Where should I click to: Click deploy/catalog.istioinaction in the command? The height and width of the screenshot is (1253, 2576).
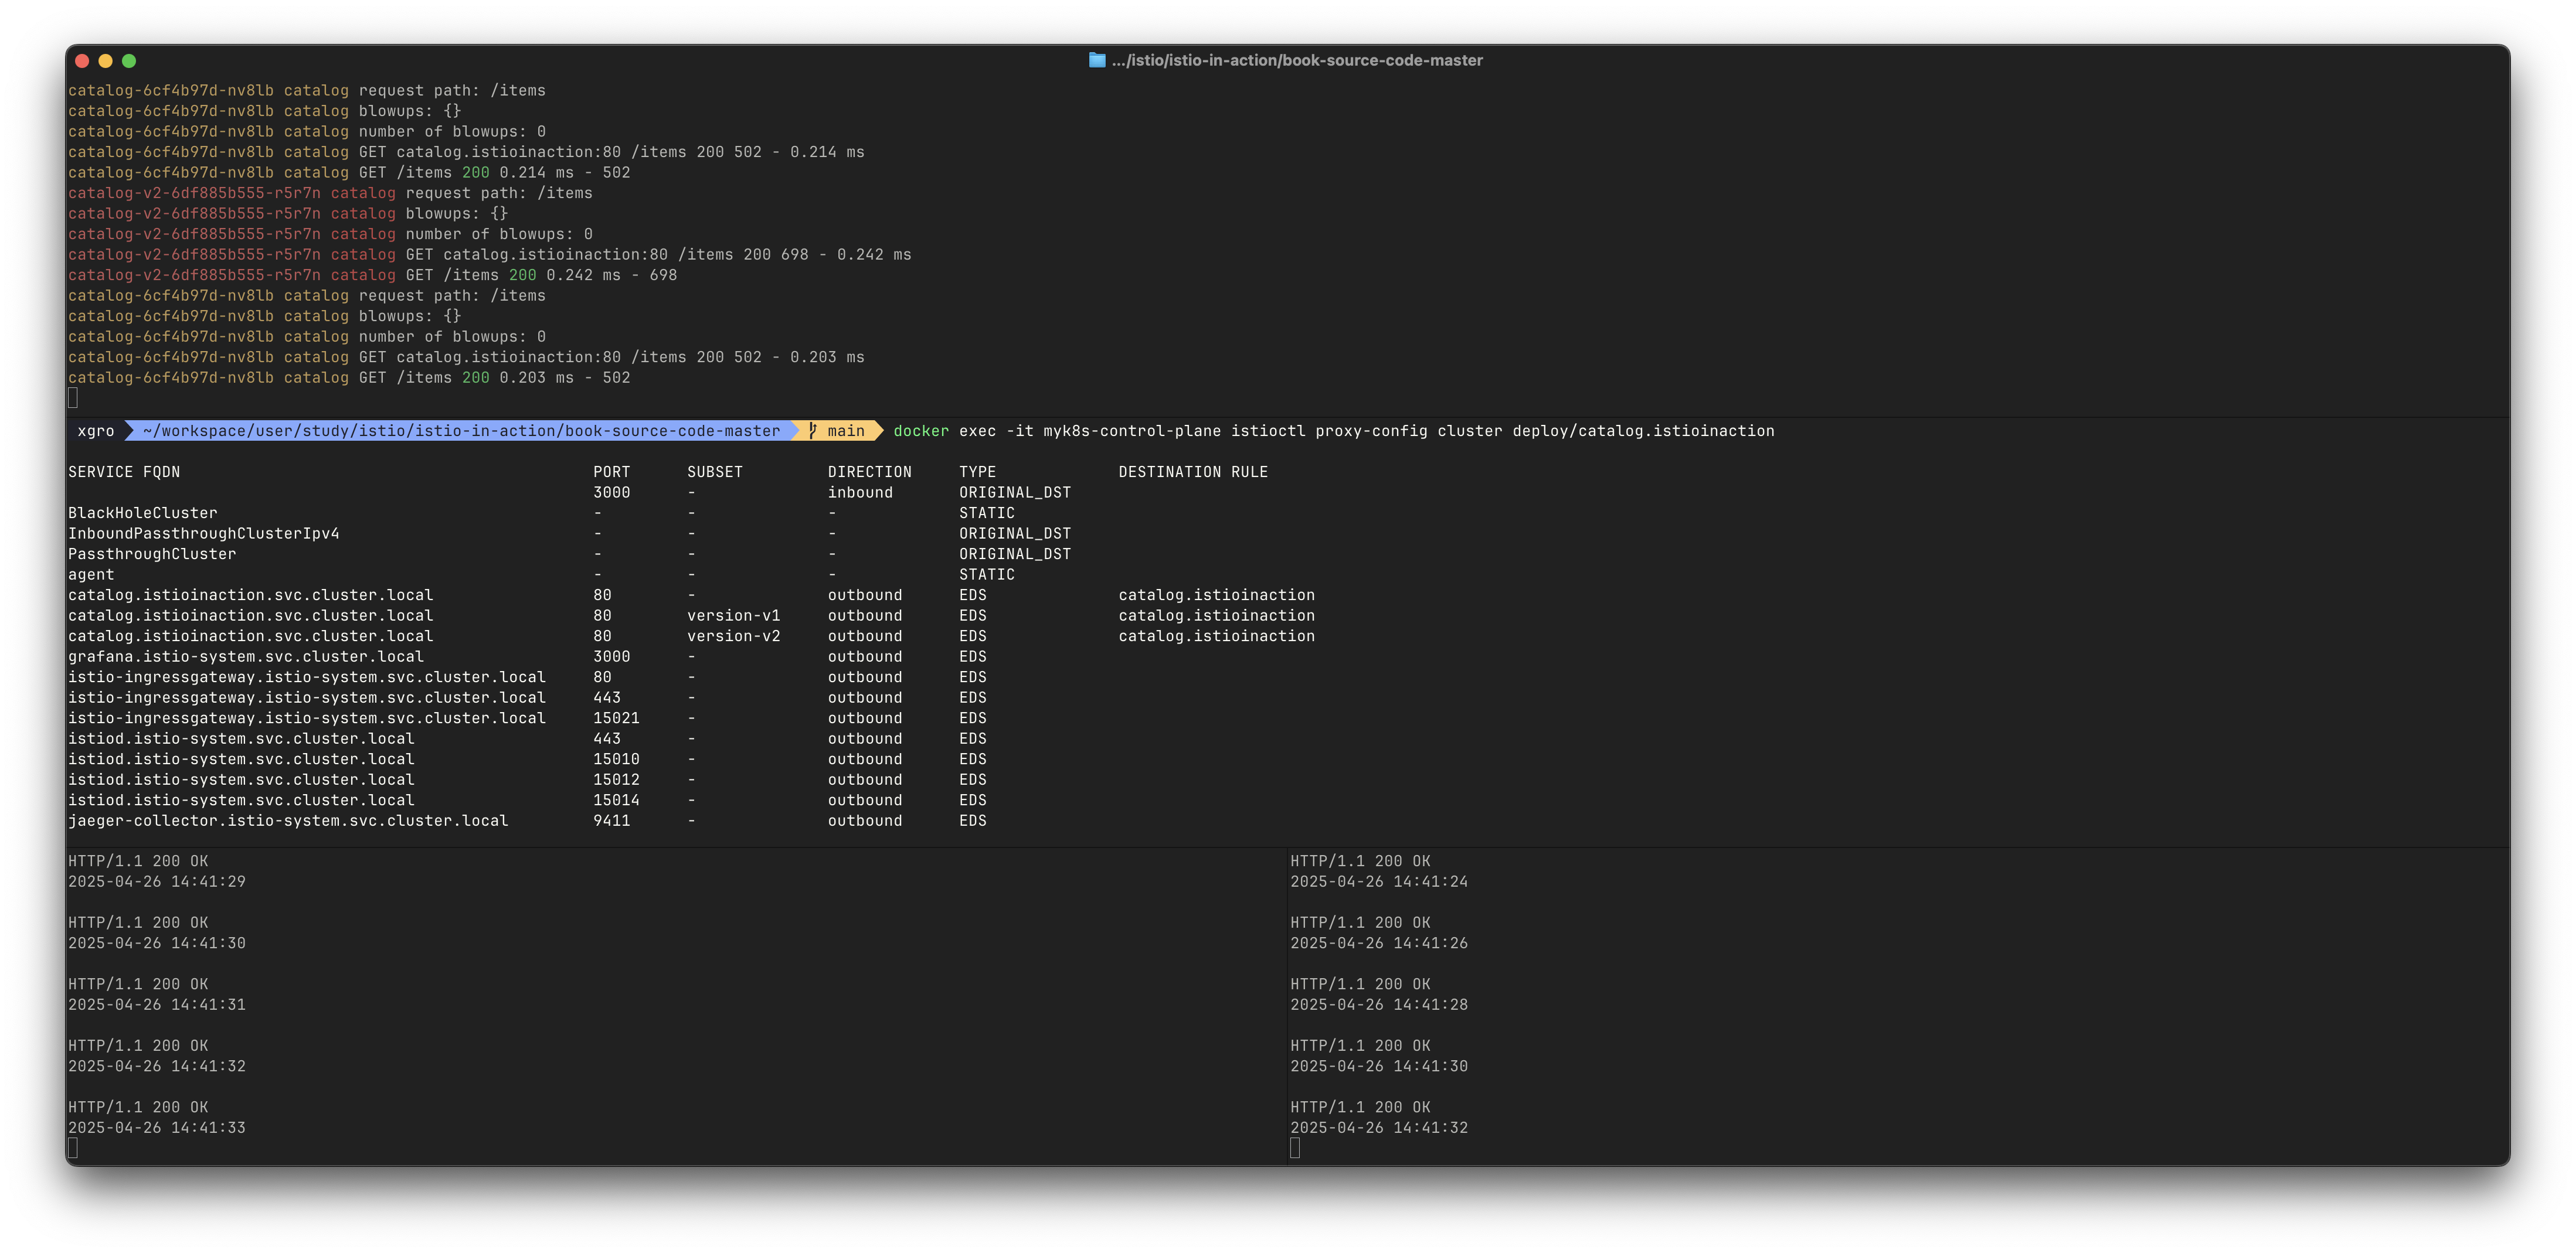point(1643,431)
